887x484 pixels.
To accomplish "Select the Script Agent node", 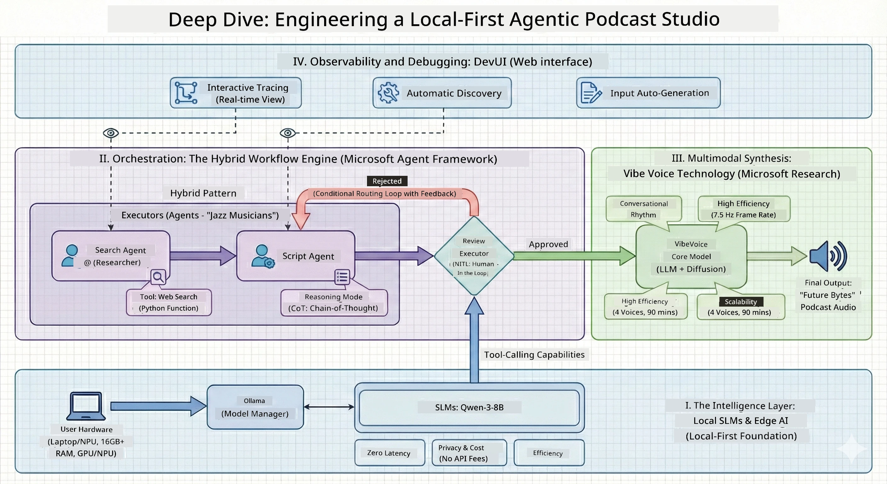I will pyautogui.click(x=296, y=256).
